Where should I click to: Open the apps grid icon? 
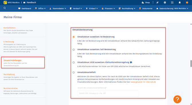[x=172, y=3]
